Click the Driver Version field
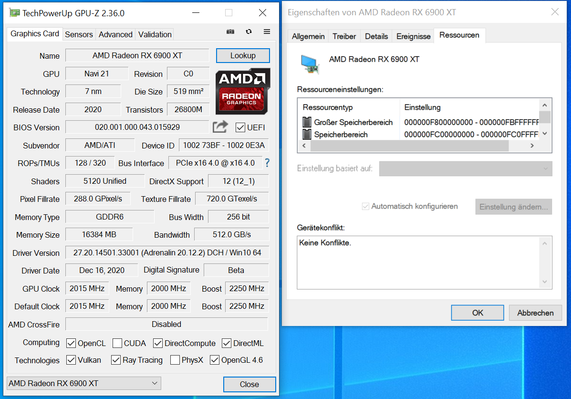This screenshot has height=399, width=571. pos(167,252)
